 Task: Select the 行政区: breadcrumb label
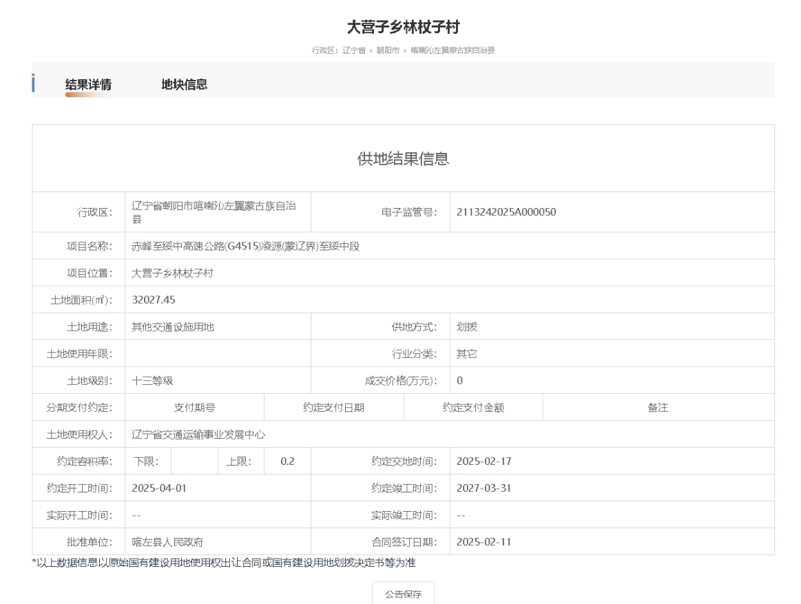coord(325,50)
